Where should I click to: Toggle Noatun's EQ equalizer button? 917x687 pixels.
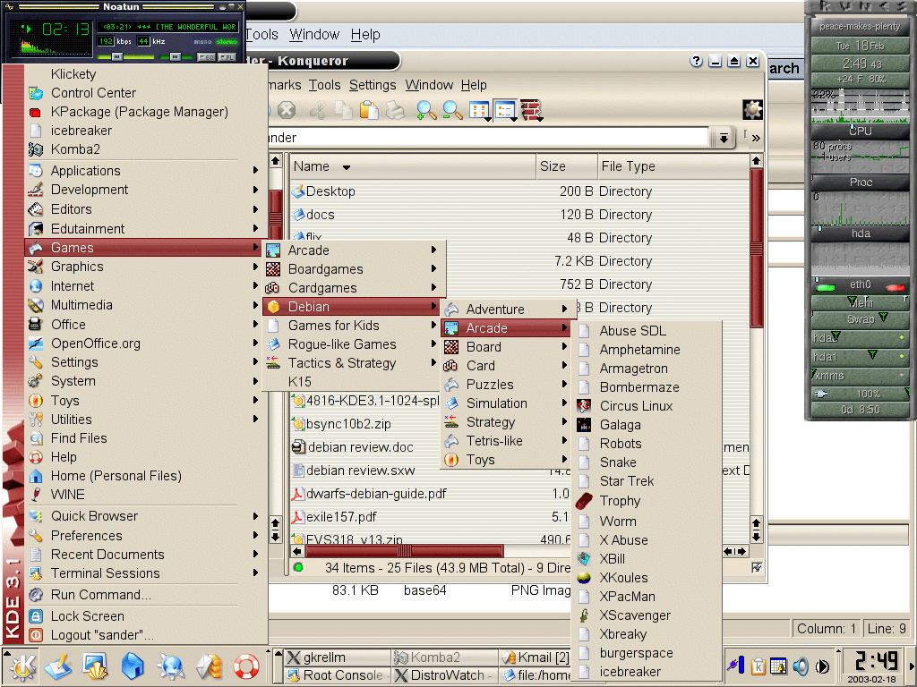point(205,57)
